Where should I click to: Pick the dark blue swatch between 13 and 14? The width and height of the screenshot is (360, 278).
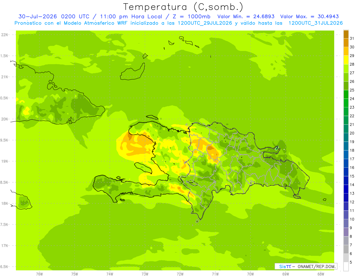point(346,189)
